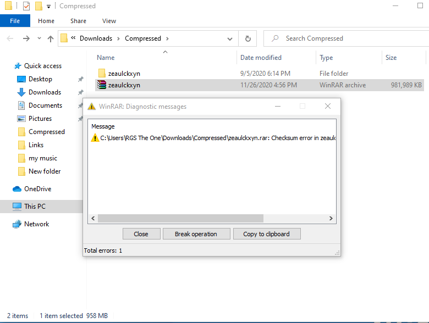Expand chevron after Downloads breadcrumb
Screen dimensions: 429x323
(118, 38)
